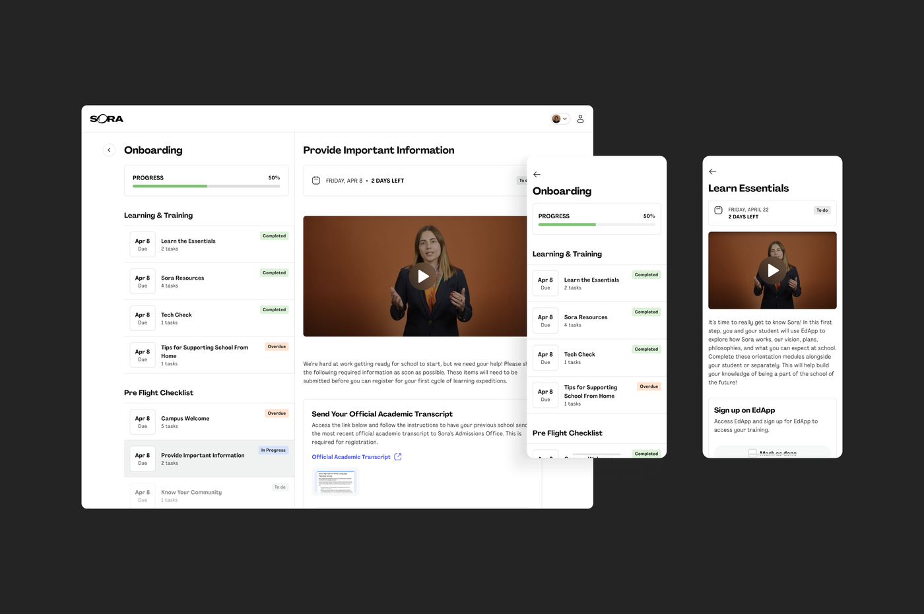
Task: Click the progress bar in the mobile Onboarding panel
Action: [597, 224]
